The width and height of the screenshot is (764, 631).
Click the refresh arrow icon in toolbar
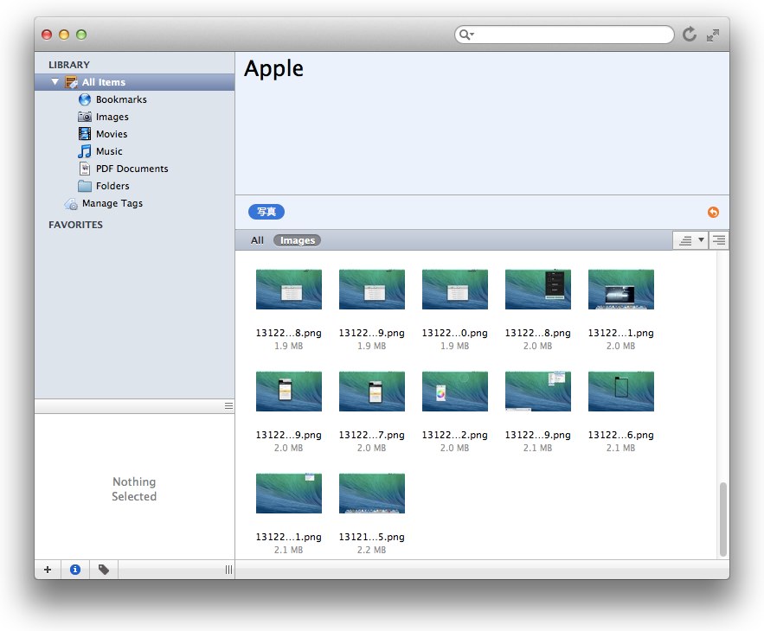pyautogui.click(x=689, y=34)
